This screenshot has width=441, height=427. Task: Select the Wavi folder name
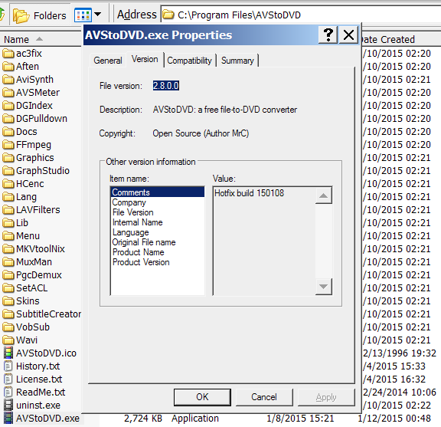pyautogui.click(x=27, y=340)
